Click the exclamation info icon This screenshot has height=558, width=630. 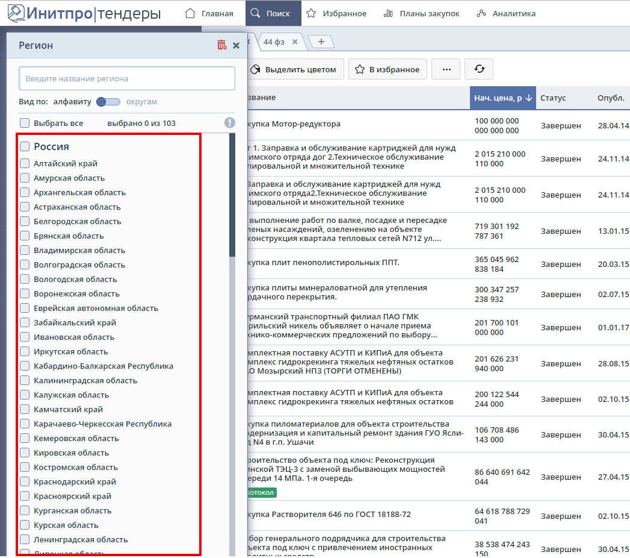(230, 123)
